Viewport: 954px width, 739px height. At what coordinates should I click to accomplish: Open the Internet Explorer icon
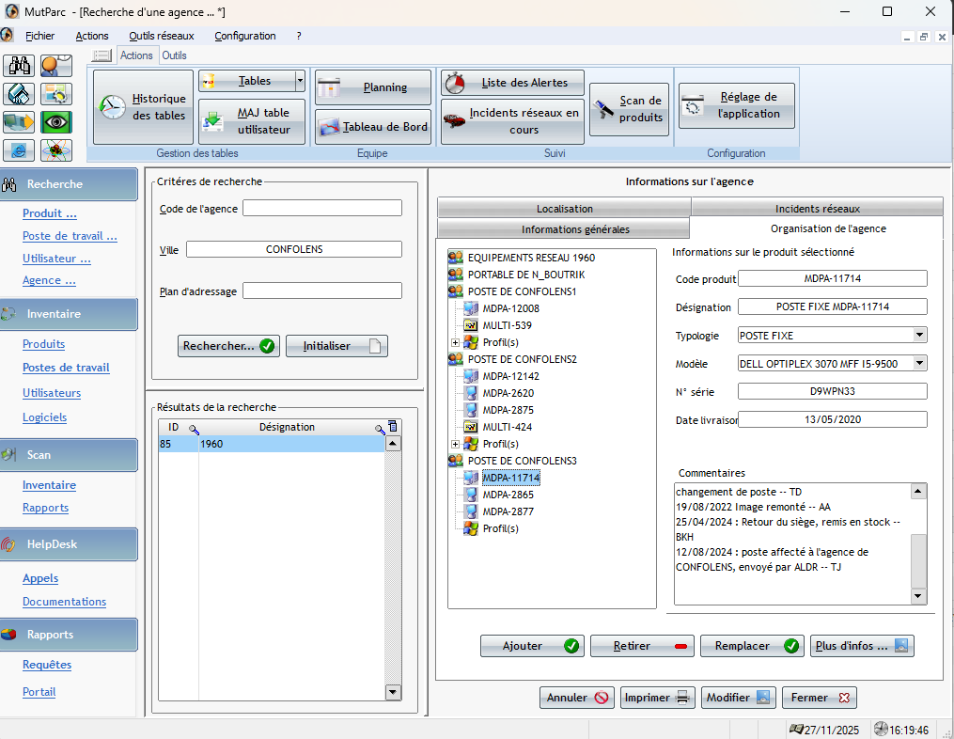coord(20,150)
